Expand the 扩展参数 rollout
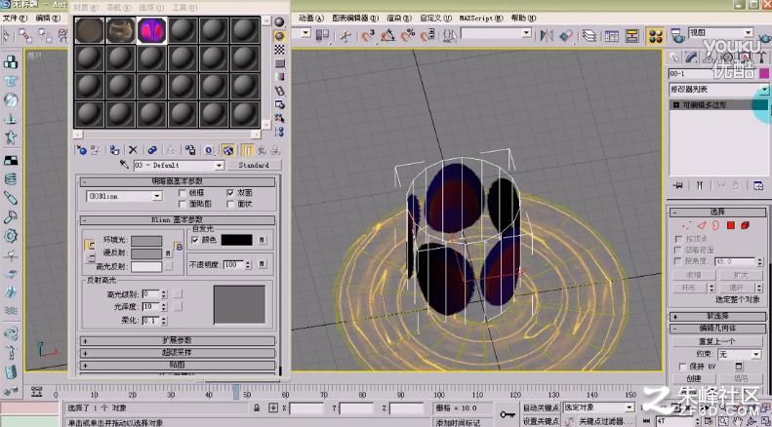 [178, 340]
